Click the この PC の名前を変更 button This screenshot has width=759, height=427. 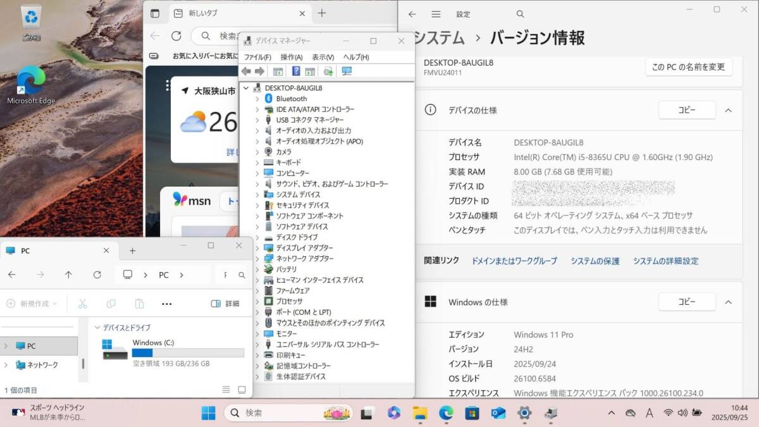tap(688, 67)
